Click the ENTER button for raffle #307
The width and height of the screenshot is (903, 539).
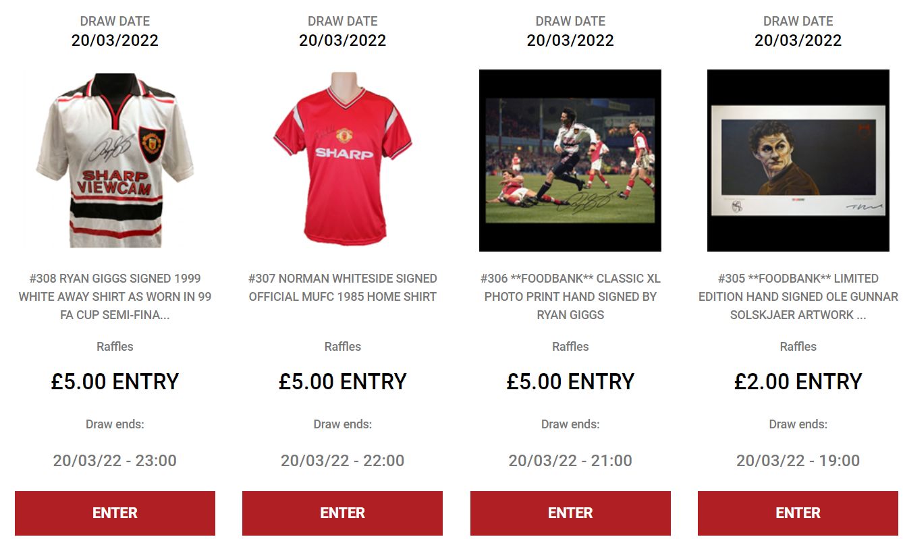pyautogui.click(x=343, y=513)
